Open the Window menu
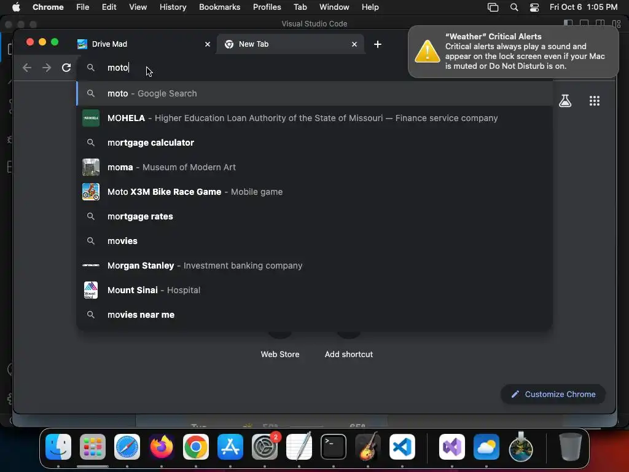The height and width of the screenshot is (472, 629). (x=334, y=7)
